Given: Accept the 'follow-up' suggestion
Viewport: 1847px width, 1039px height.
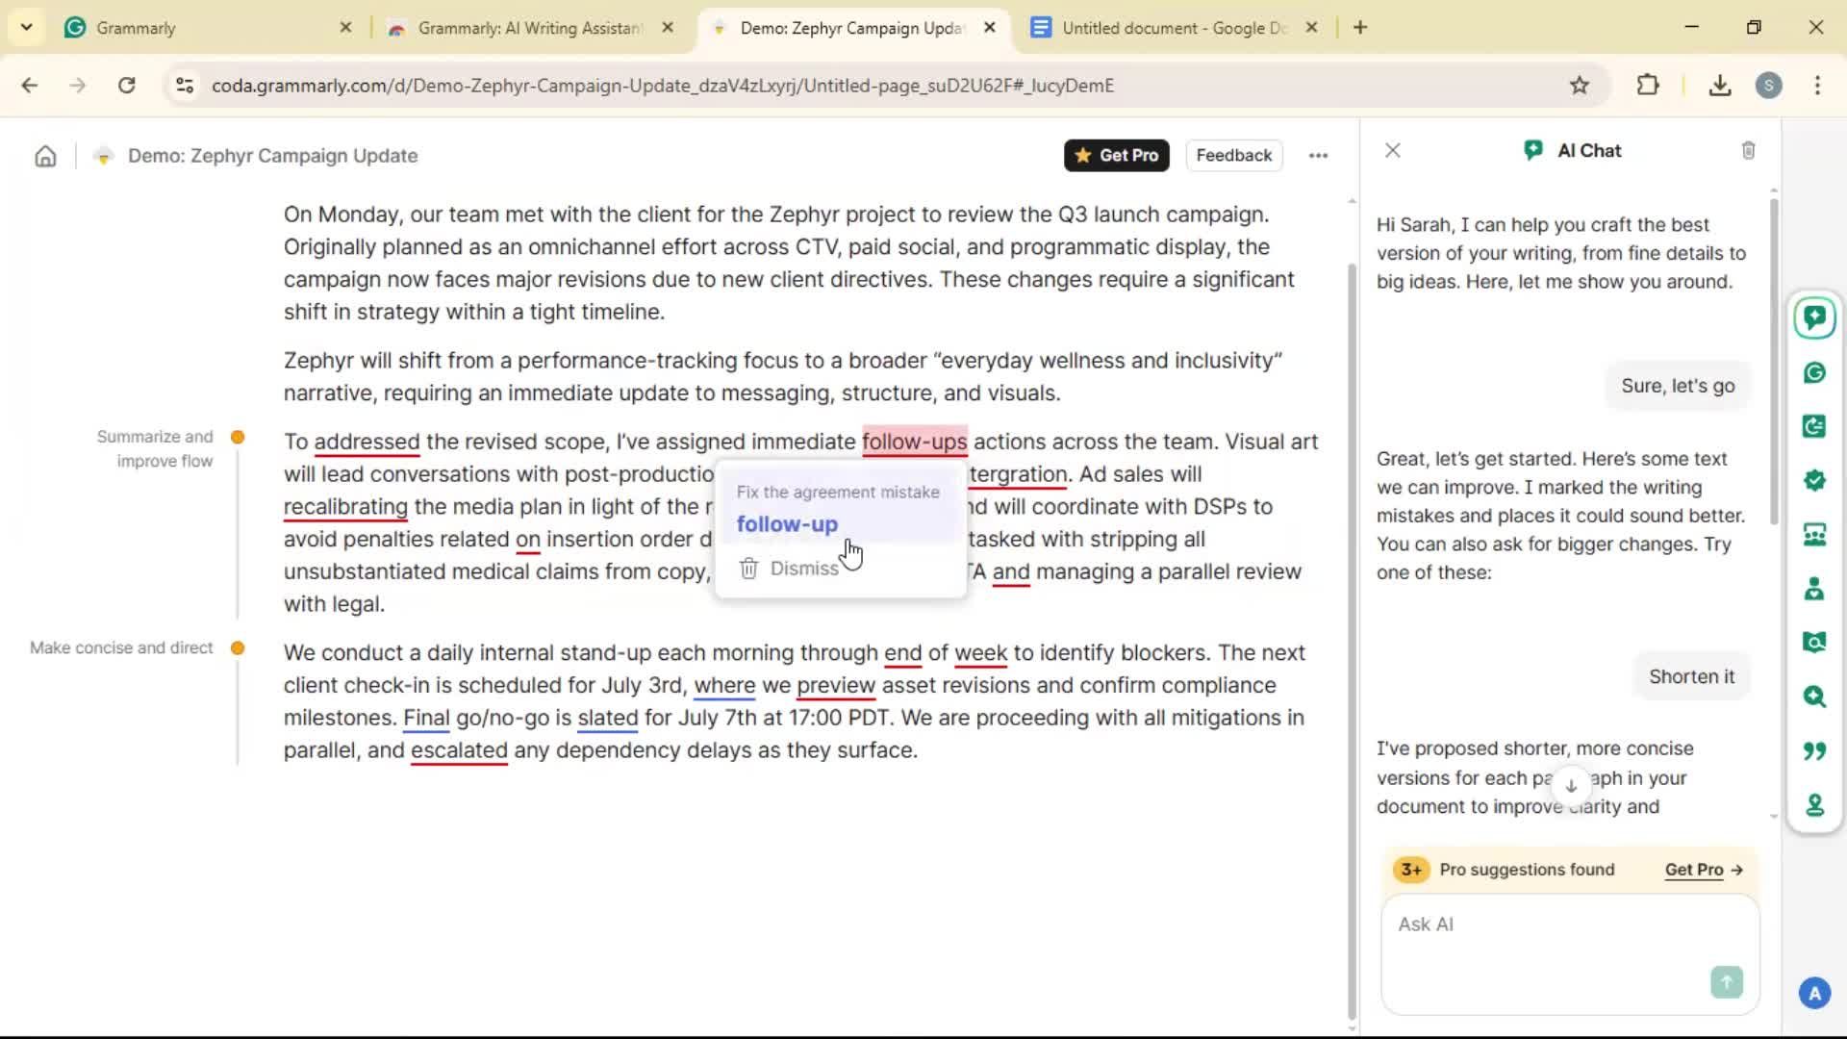Looking at the screenshot, I should pyautogui.click(x=787, y=524).
